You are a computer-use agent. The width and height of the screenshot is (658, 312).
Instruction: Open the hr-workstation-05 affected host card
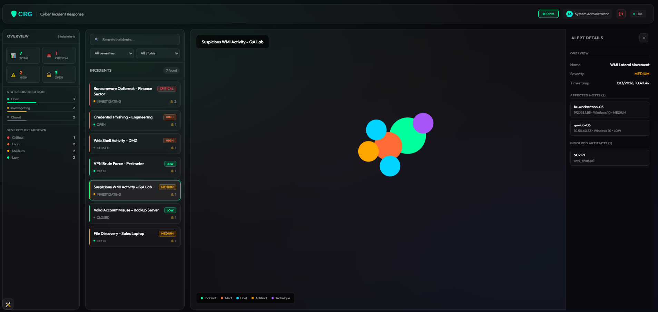click(609, 109)
